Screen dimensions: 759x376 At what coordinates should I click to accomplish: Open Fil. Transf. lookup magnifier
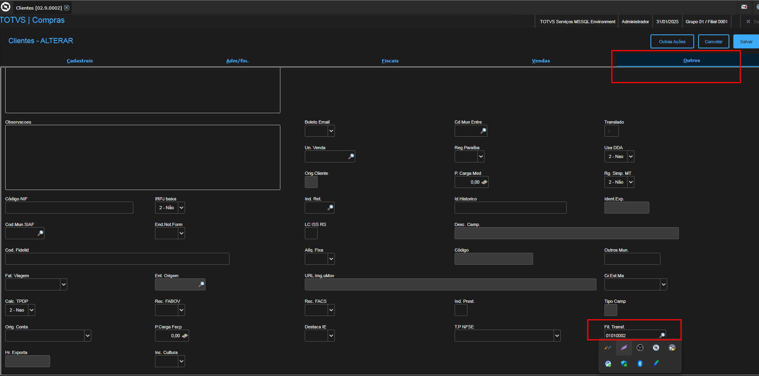pos(662,336)
